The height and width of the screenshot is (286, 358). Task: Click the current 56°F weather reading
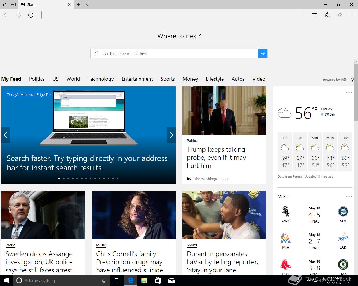[x=306, y=113]
